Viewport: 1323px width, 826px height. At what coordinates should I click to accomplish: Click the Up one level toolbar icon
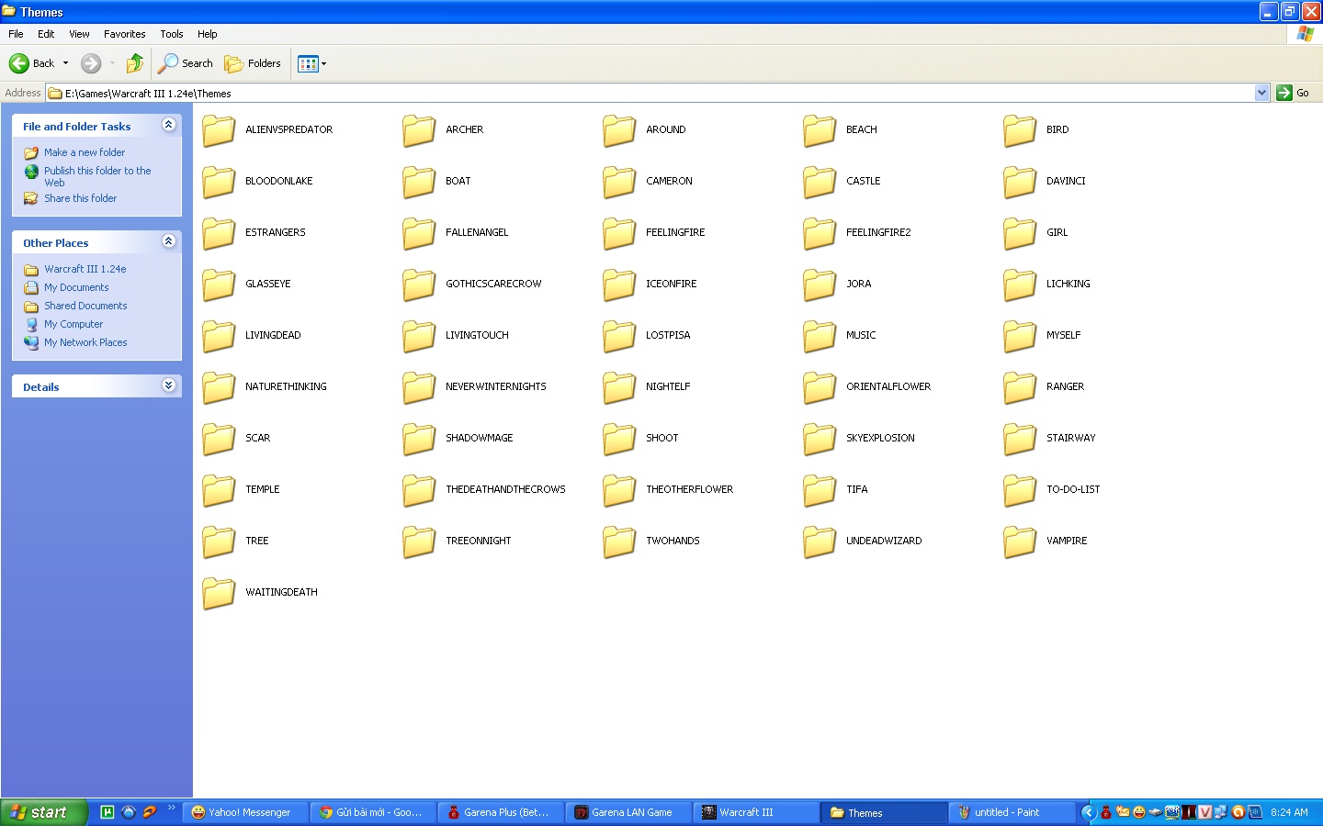135,63
